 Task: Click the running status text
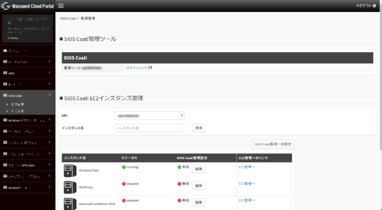tap(132, 167)
